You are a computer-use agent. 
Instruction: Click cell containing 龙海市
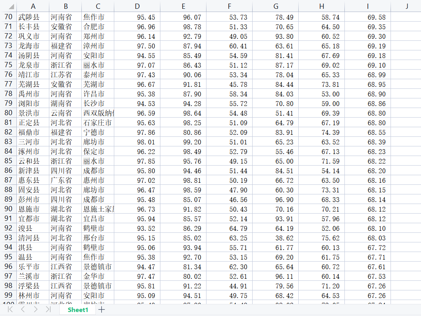pyautogui.click(x=33, y=46)
